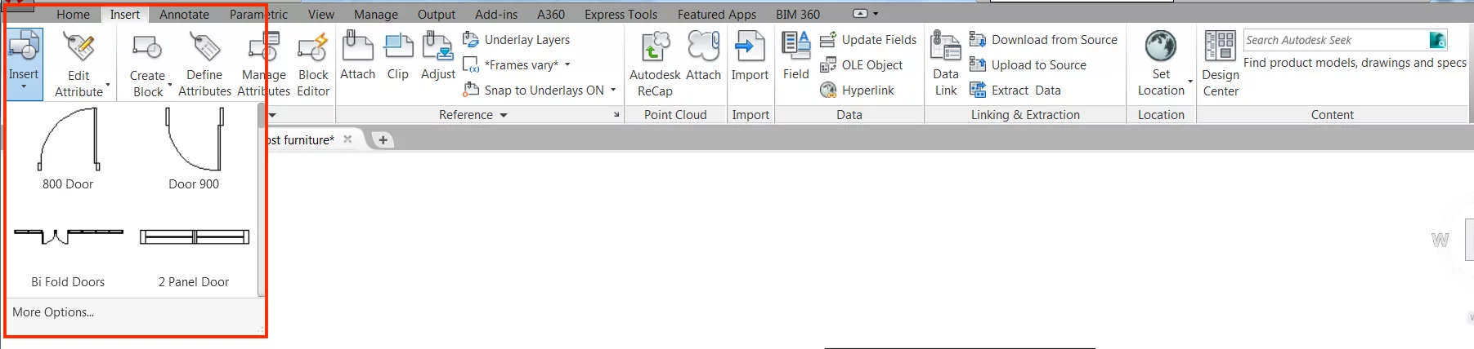Select the Create Block tool

click(148, 64)
